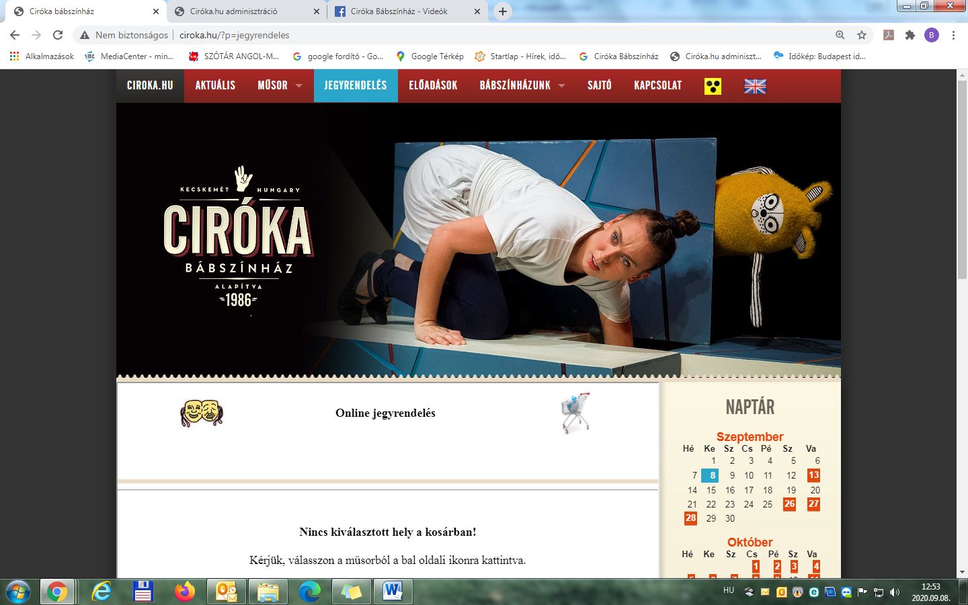Open Microsoft Edge from the taskbar
Viewport: 968px width, 605px height.
tap(309, 592)
